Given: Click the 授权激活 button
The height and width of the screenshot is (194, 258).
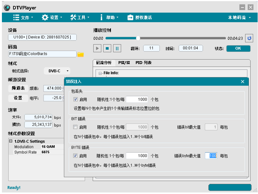Looking at the screenshot, I should tap(140, 17).
